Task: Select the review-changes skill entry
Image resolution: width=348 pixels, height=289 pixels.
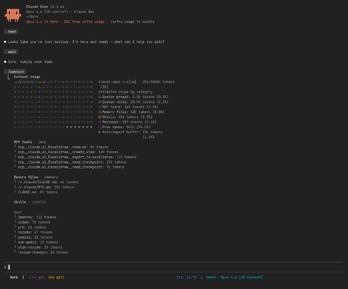Action: point(43,252)
